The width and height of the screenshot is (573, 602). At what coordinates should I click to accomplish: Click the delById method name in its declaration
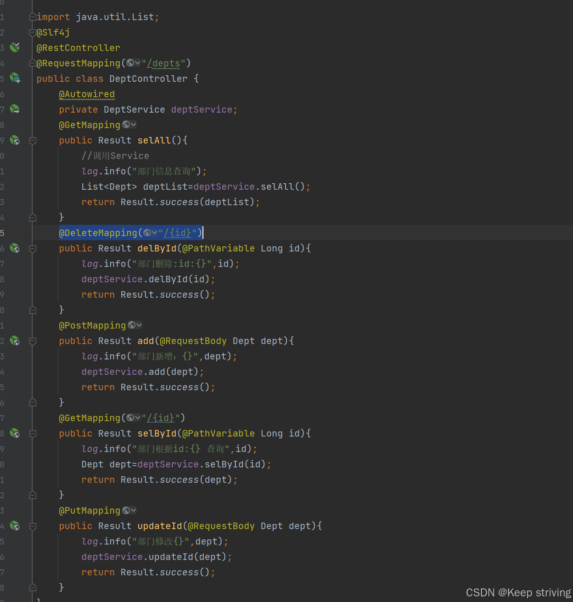pos(157,248)
